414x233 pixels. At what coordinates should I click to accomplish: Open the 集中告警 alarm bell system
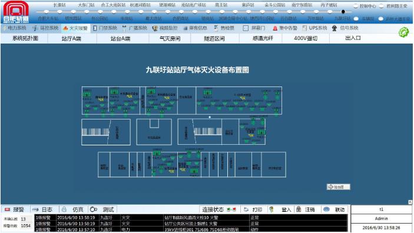click(x=284, y=28)
